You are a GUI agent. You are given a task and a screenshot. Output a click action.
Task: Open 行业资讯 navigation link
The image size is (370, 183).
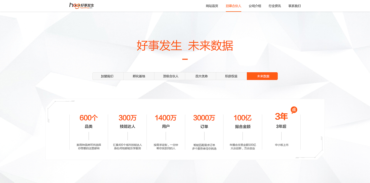[x=275, y=6]
